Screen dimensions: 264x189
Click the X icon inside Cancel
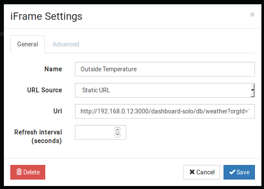pyautogui.click(x=192, y=172)
